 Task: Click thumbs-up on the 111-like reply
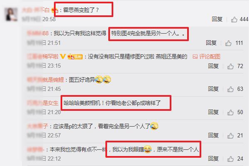click(x=228, y=43)
